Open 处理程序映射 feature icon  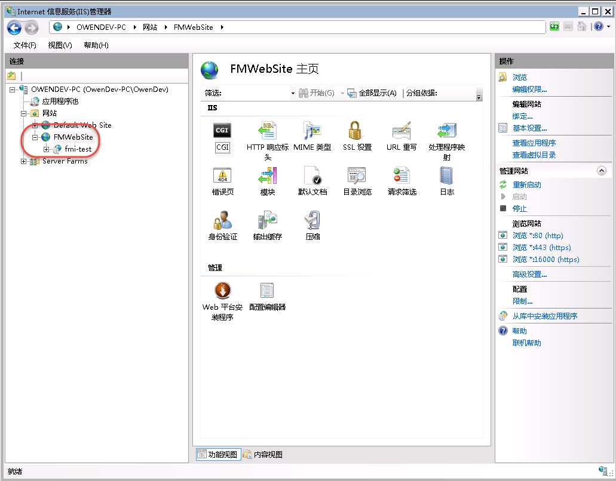[447, 131]
